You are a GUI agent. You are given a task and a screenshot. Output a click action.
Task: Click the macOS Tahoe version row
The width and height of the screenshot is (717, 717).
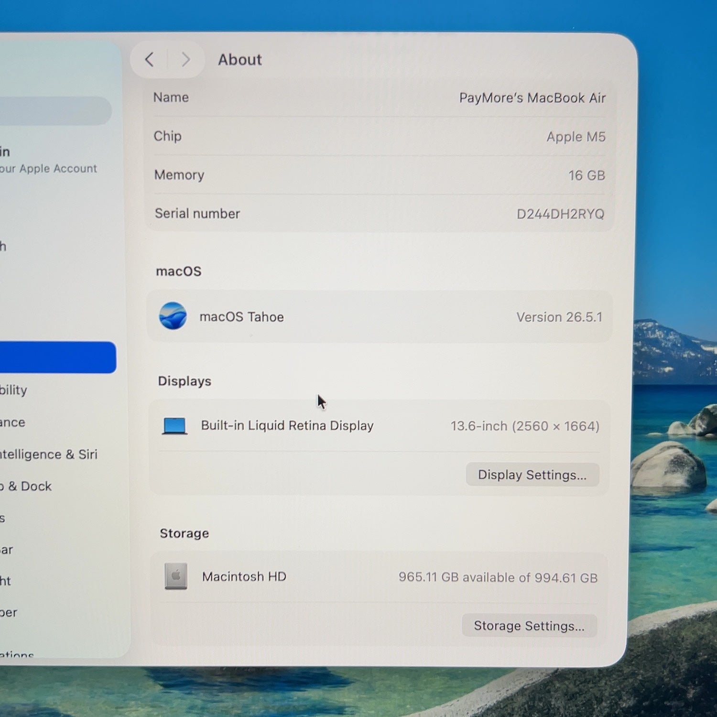379,316
